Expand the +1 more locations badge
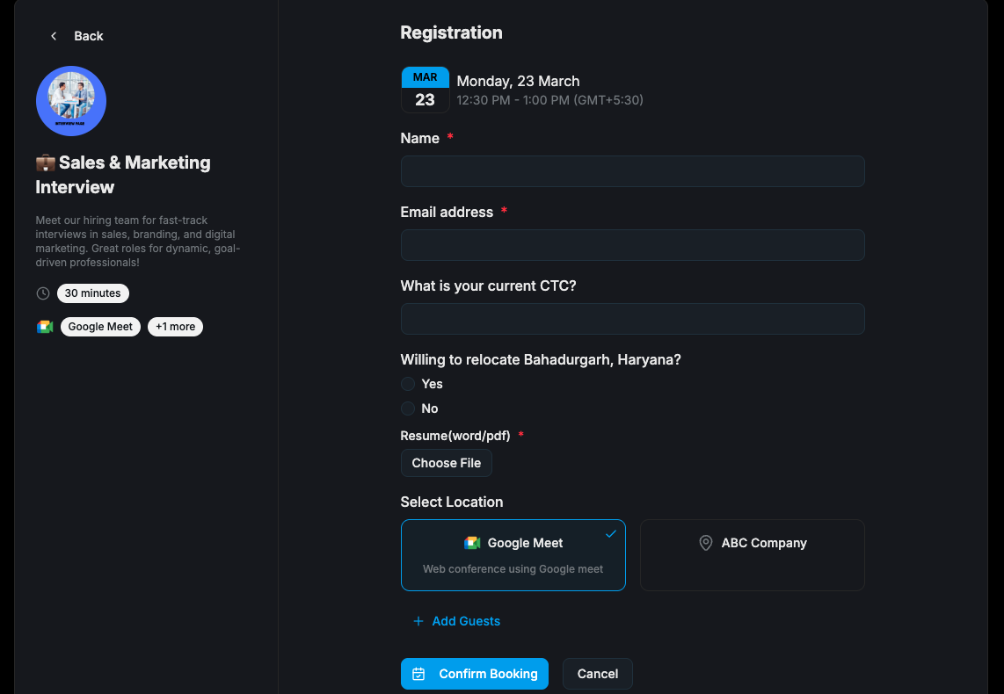This screenshot has height=694, width=1004. point(175,327)
